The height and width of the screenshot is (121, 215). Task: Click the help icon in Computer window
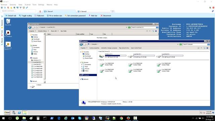pyautogui.click(x=207, y=48)
